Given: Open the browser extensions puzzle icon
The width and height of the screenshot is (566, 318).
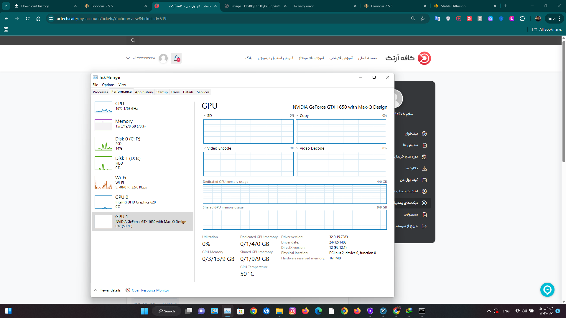Looking at the screenshot, I should [522, 19].
